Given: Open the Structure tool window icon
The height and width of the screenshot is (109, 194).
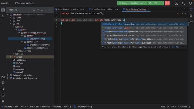Looking at the screenshot, I should point(3,16).
